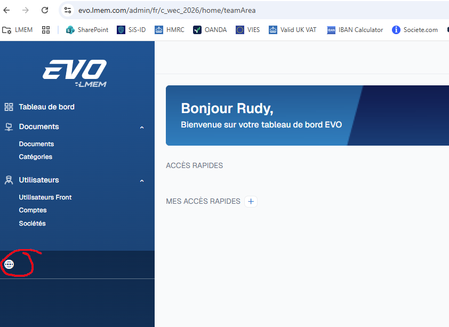The width and height of the screenshot is (449, 327).
Task: Click the Tableau de bord grid icon
Action: click(9, 107)
